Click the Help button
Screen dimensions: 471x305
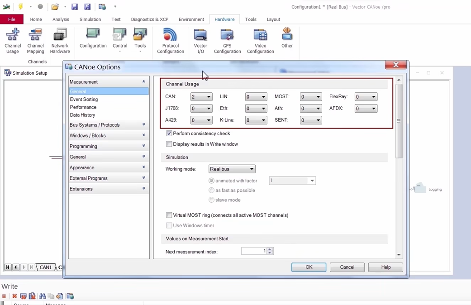tap(385, 267)
